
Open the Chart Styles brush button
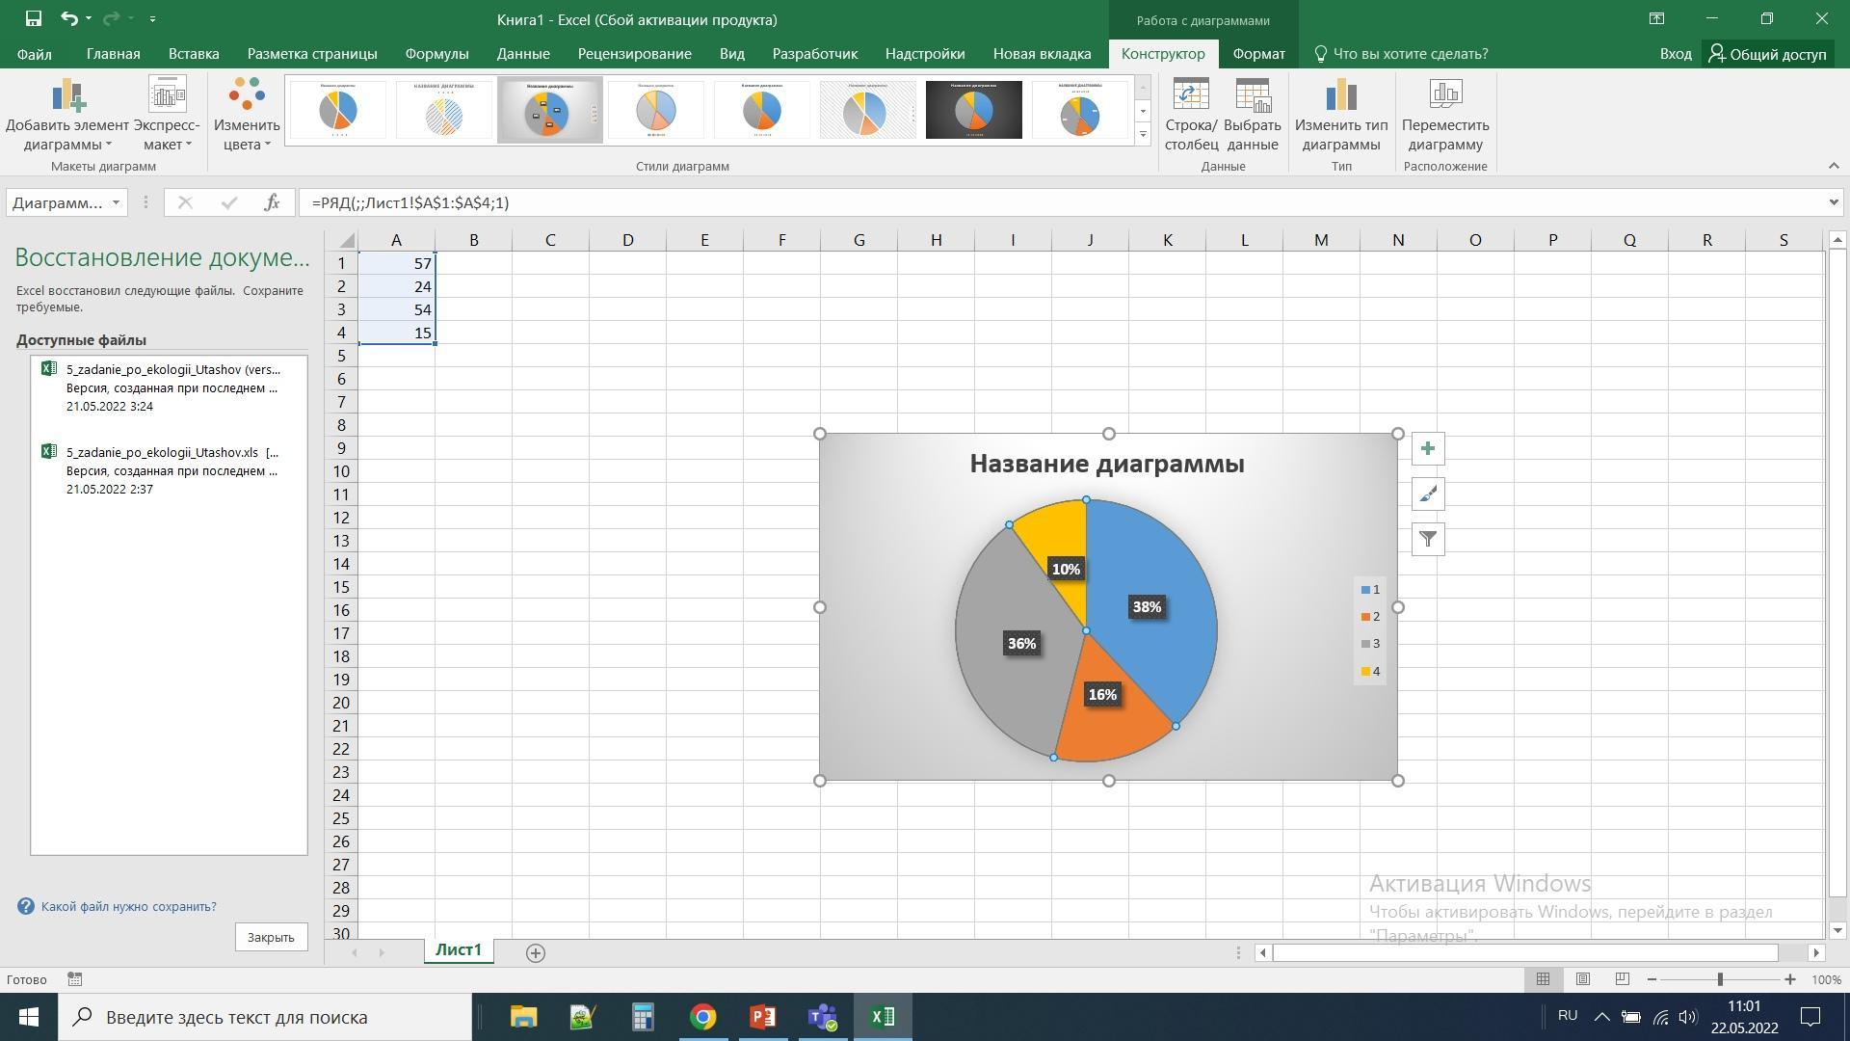coord(1427,494)
